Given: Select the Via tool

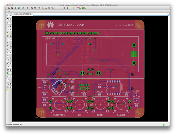Looking at the screenshot, I should coord(8,73).
